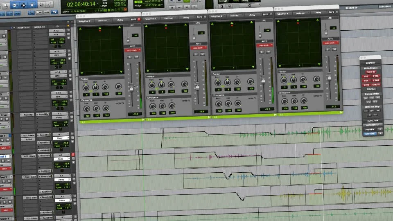Click the INSERTS A-E column header
The height and width of the screenshot is (221, 393).
tap(24, 27)
